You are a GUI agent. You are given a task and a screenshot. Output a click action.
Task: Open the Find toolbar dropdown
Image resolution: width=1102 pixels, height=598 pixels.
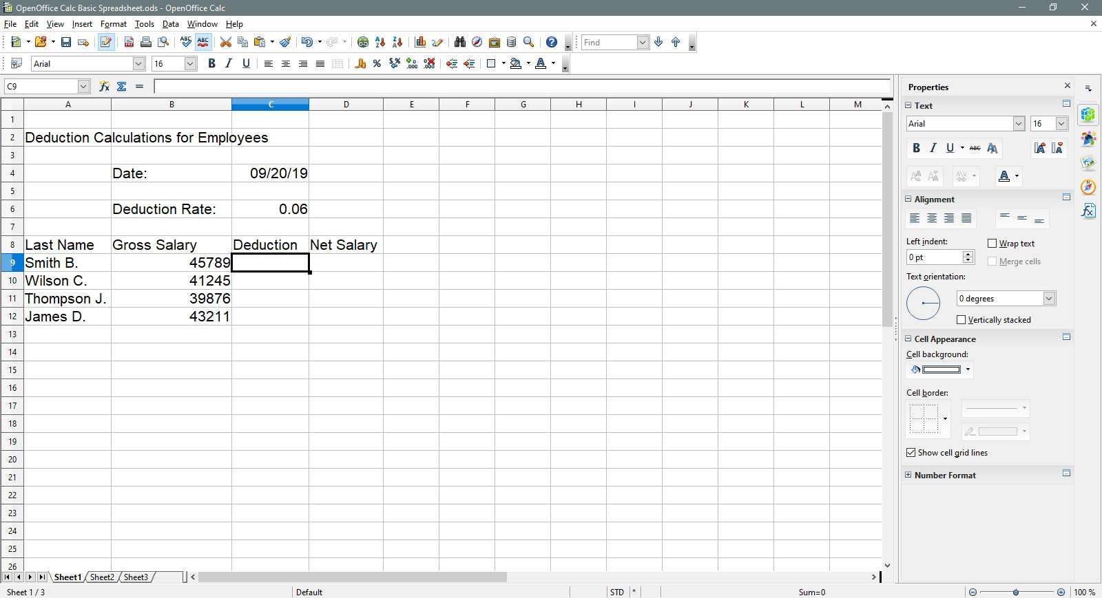coord(643,42)
